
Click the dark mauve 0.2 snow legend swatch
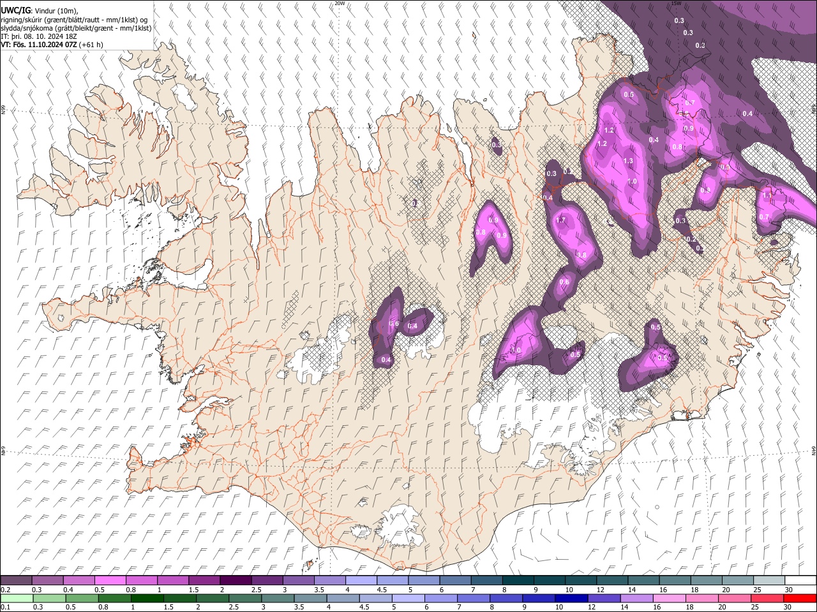coord(16,580)
